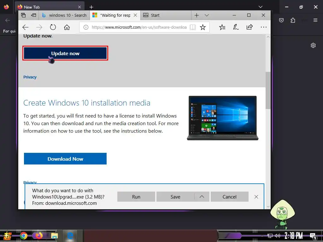This screenshot has height=242, width=323.
Task: Open Firefox extensions puzzle icon
Action: click(x=293, y=20)
